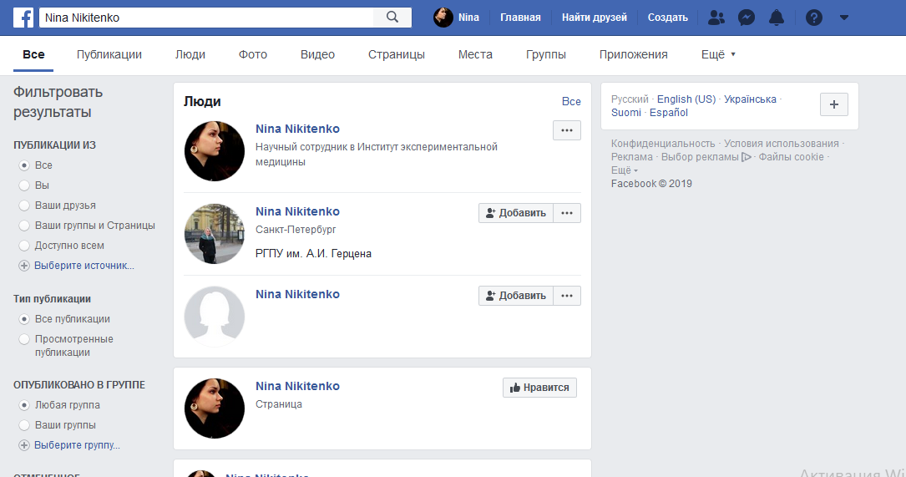This screenshot has height=477, width=906.
Task: Select Ваши группы и Страницы option
Action: (x=24, y=226)
